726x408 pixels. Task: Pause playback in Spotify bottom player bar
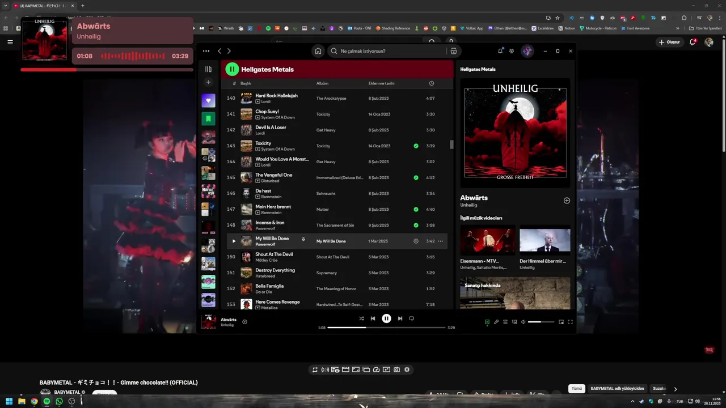(386, 318)
